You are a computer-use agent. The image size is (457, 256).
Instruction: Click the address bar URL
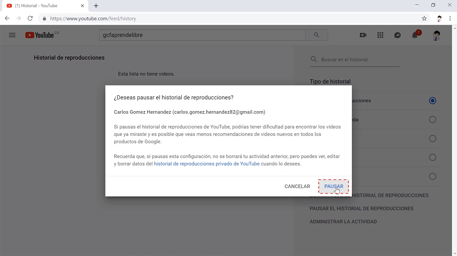(93, 19)
